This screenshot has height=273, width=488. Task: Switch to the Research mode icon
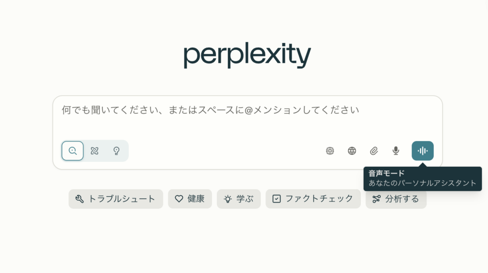[x=95, y=151]
